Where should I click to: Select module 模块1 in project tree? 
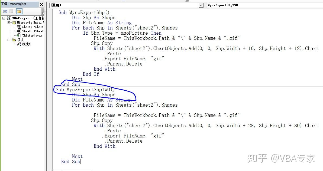[x=26, y=44]
